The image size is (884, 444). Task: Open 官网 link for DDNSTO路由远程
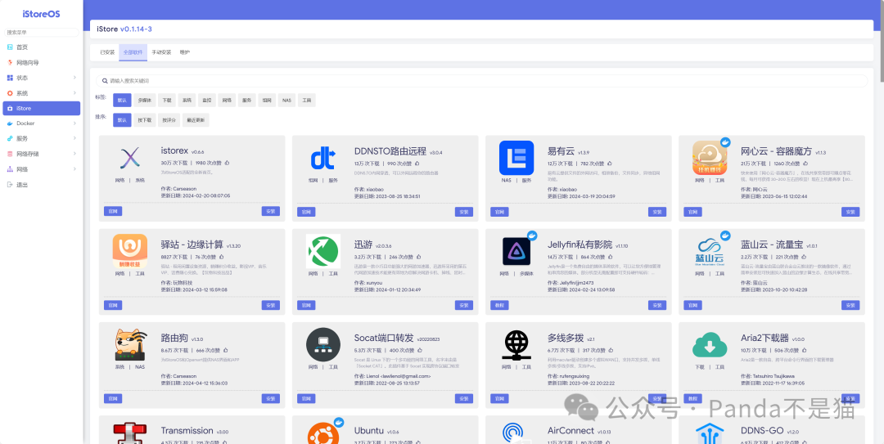click(306, 212)
